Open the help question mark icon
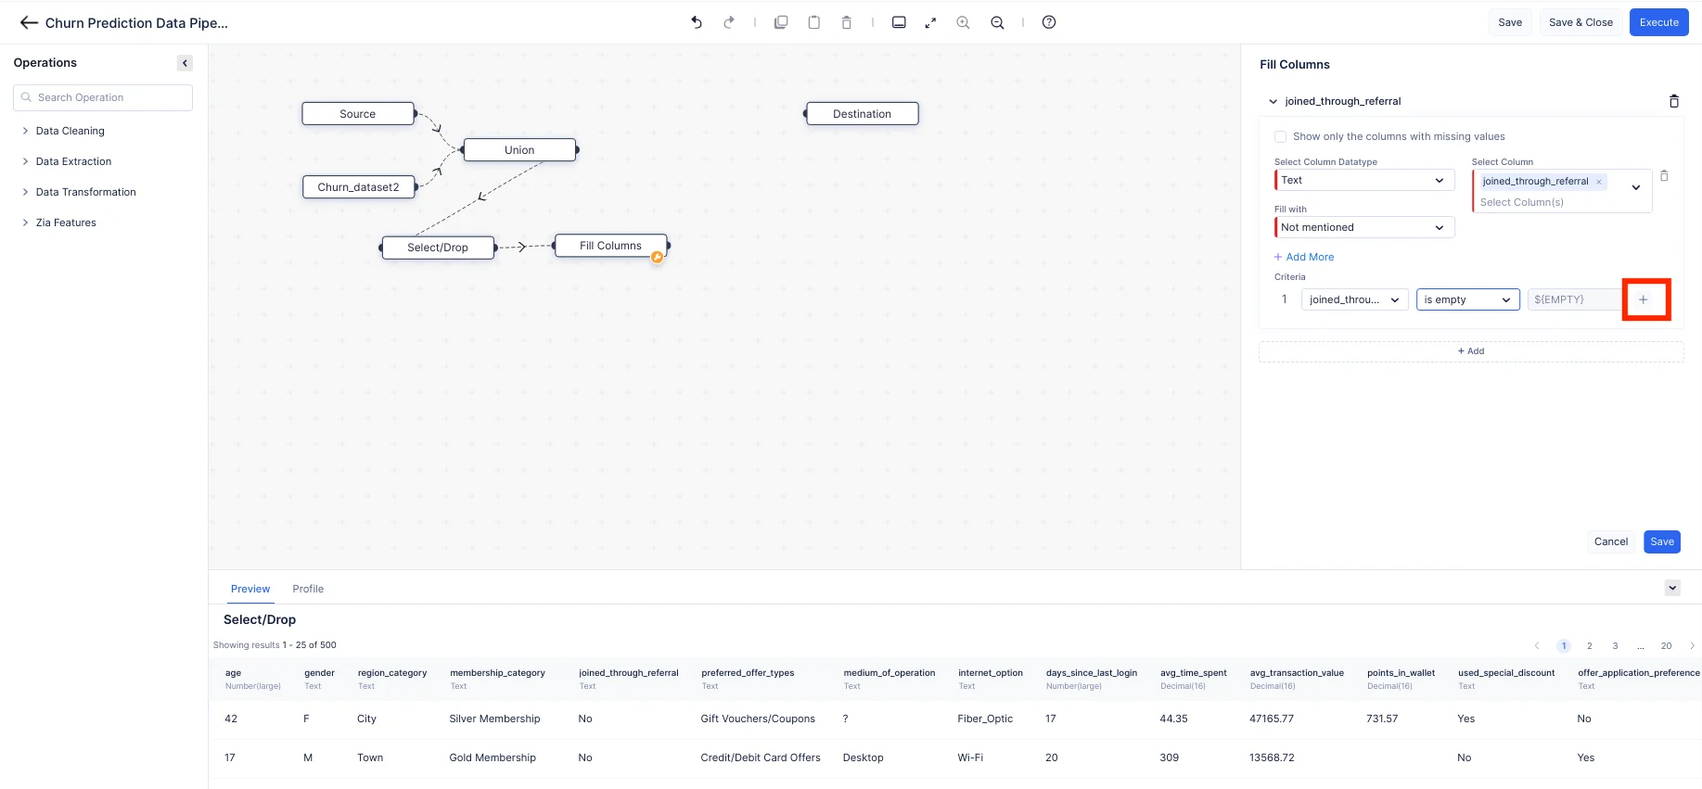The width and height of the screenshot is (1702, 789). coord(1049,22)
